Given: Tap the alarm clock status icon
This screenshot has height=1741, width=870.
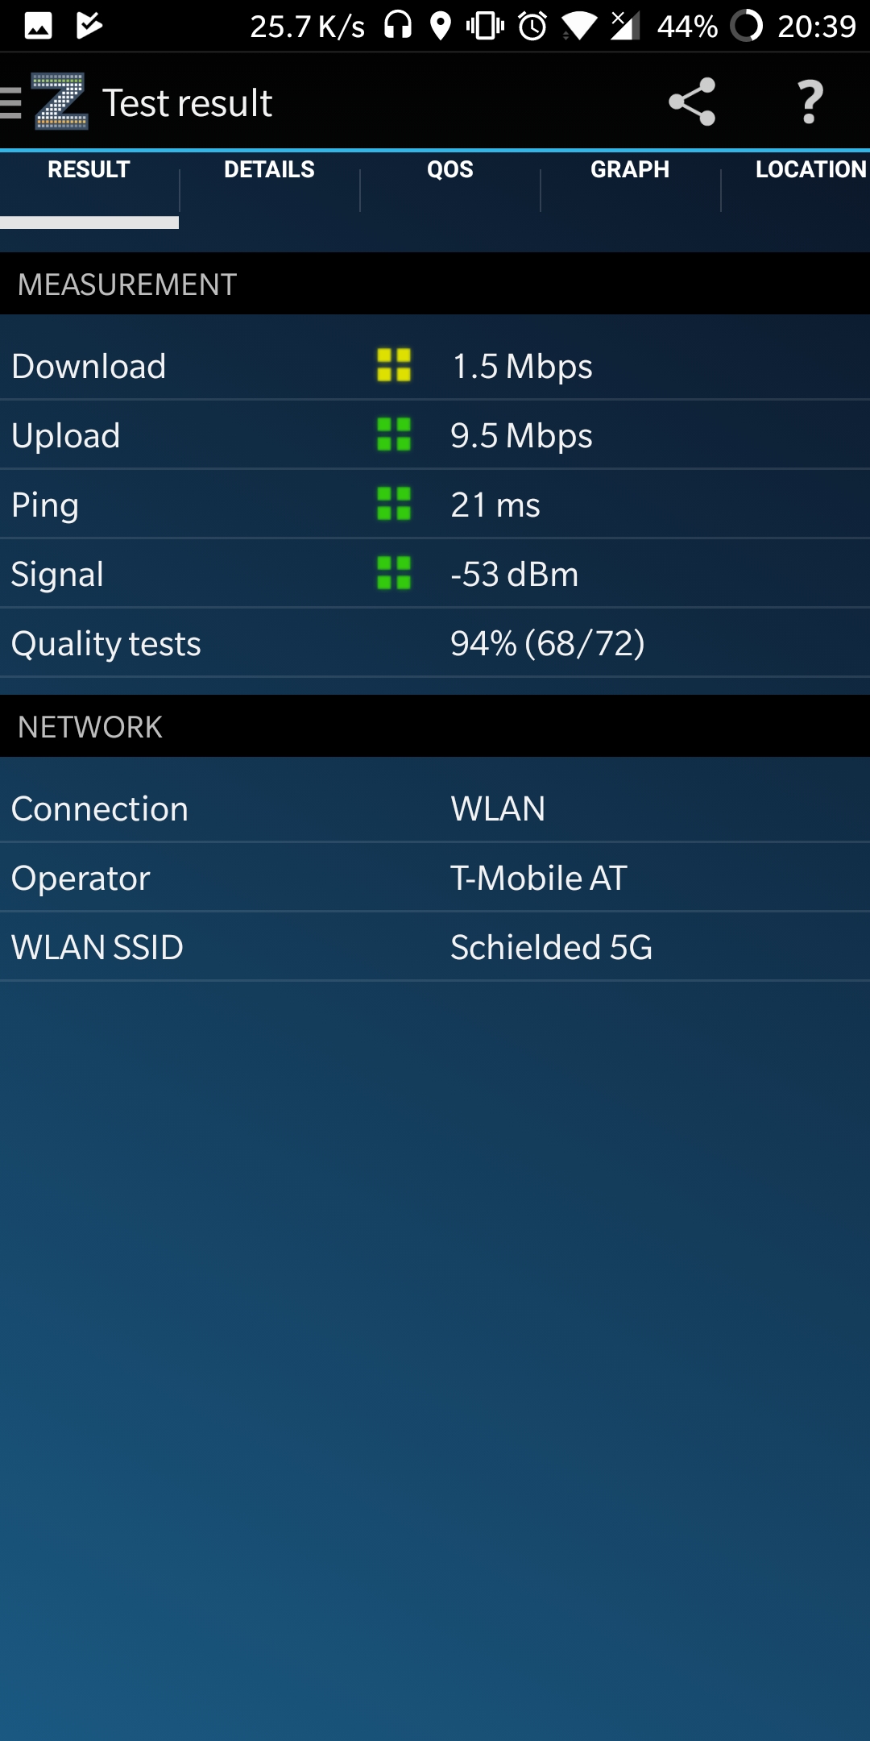Looking at the screenshot, I should click(x=532, y=26).
